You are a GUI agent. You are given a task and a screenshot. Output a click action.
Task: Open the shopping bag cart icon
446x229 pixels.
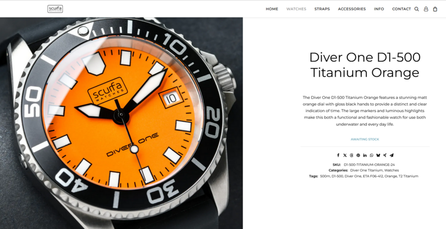[x=435, y=9]
